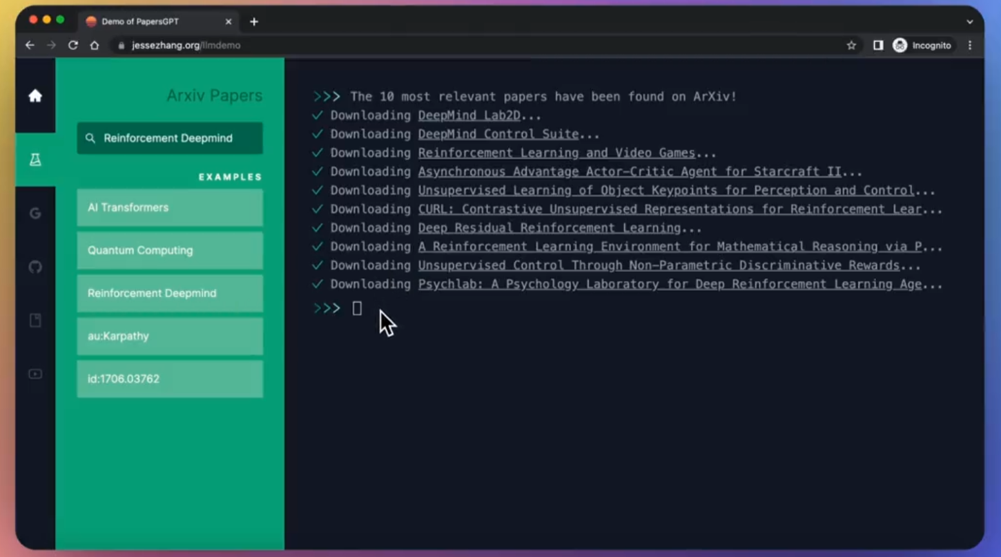Open Reinforcement Learning Environment for Mathematical Reasoning link
This screenshot has width=1001, height=557.
[x=670, y=246]
